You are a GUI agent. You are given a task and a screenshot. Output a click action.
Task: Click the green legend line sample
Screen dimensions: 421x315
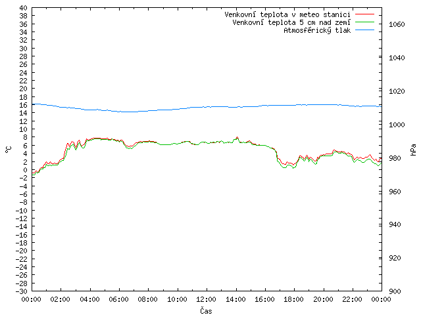point(364,22)
